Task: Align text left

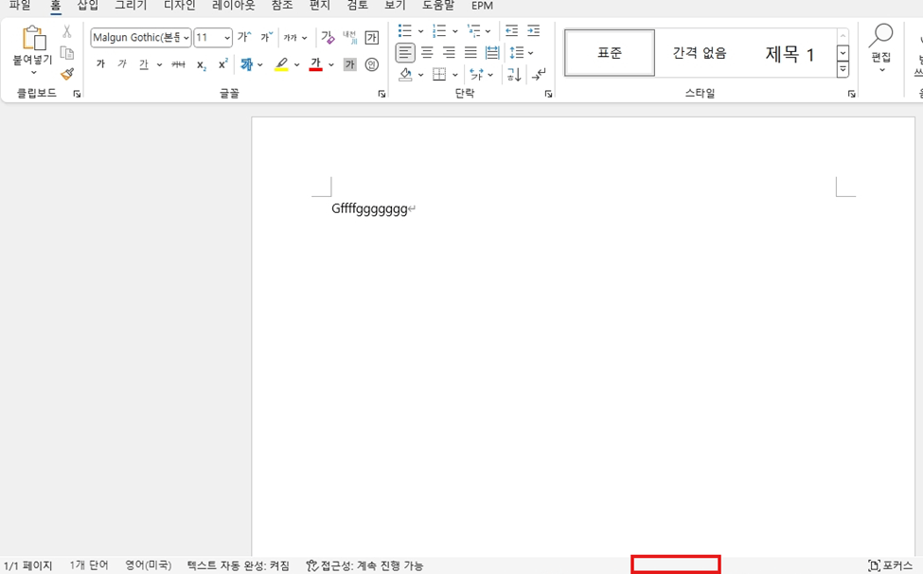Action: point(405,53)
